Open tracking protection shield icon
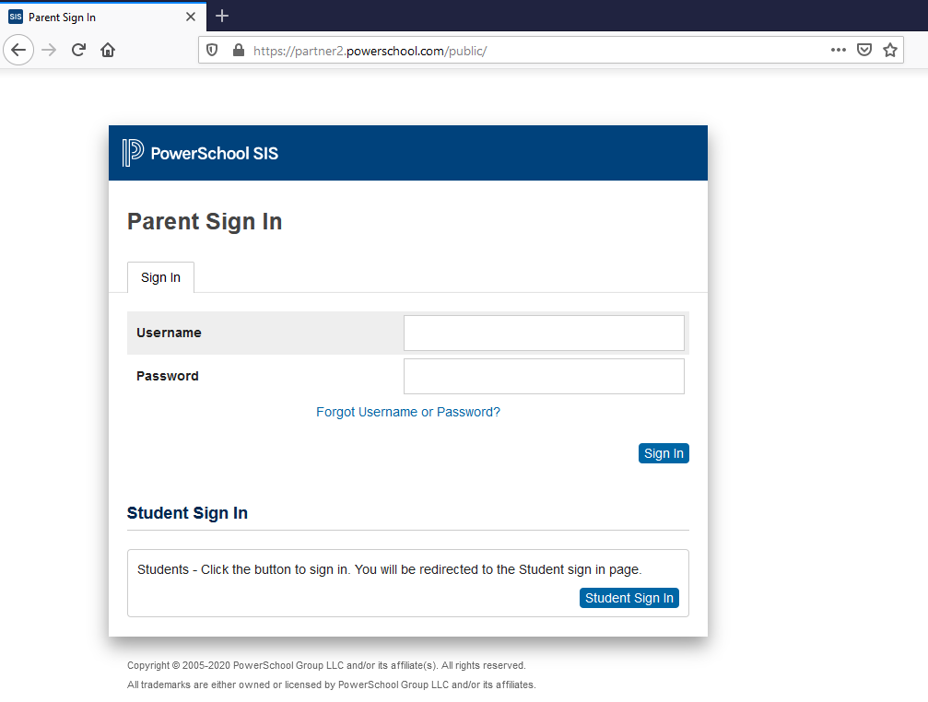This screenshot has width=928, height=702. 212,51
